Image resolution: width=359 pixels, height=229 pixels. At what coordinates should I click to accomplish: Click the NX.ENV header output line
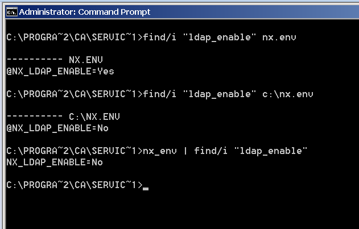pyautogui.click(x=55, y=60)
